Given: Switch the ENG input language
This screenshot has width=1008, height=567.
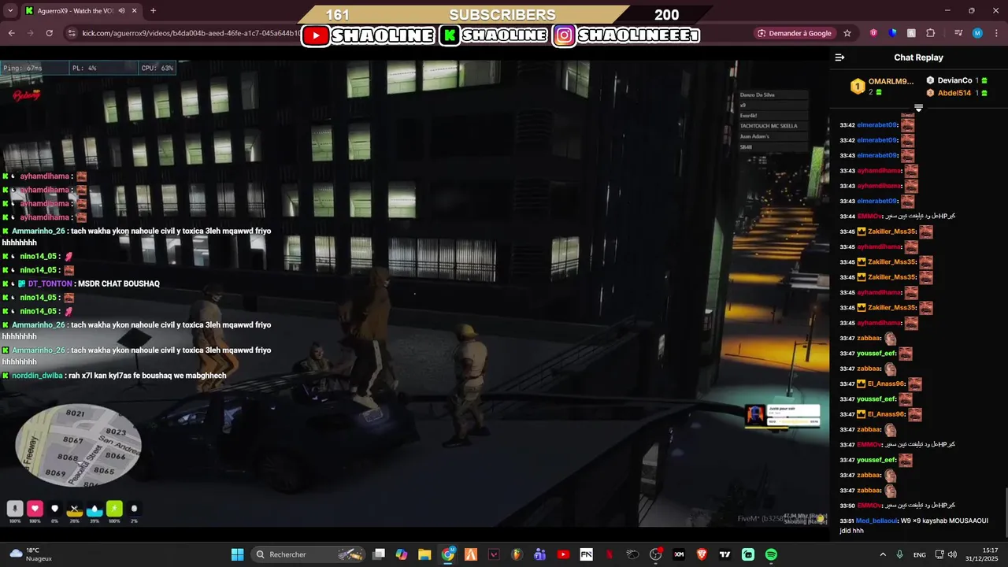Looking at the screenshot, I should coord(920,554).
